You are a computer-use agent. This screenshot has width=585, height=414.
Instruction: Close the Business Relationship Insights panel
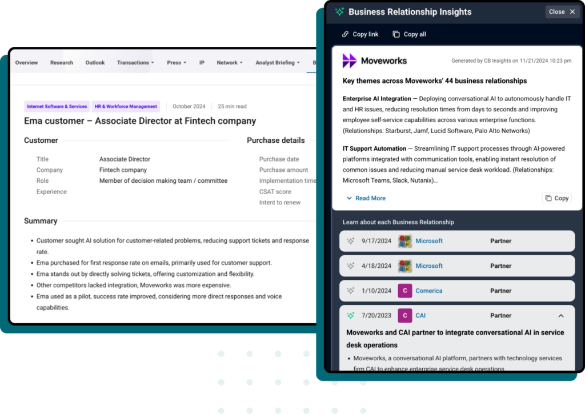(562, 12)
